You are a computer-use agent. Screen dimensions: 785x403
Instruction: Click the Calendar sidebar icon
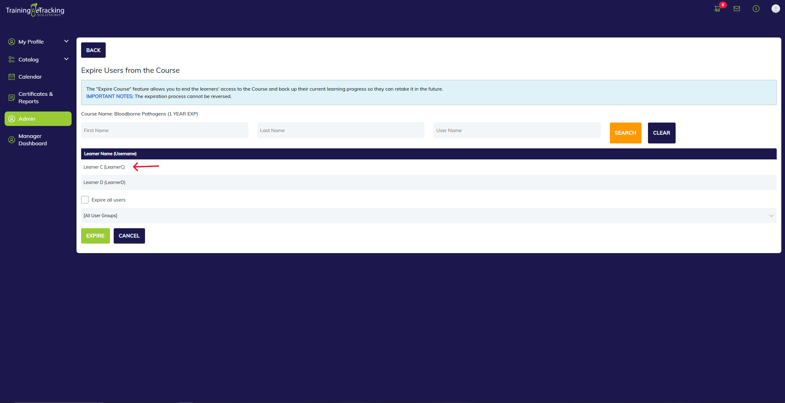click(12, 77)
